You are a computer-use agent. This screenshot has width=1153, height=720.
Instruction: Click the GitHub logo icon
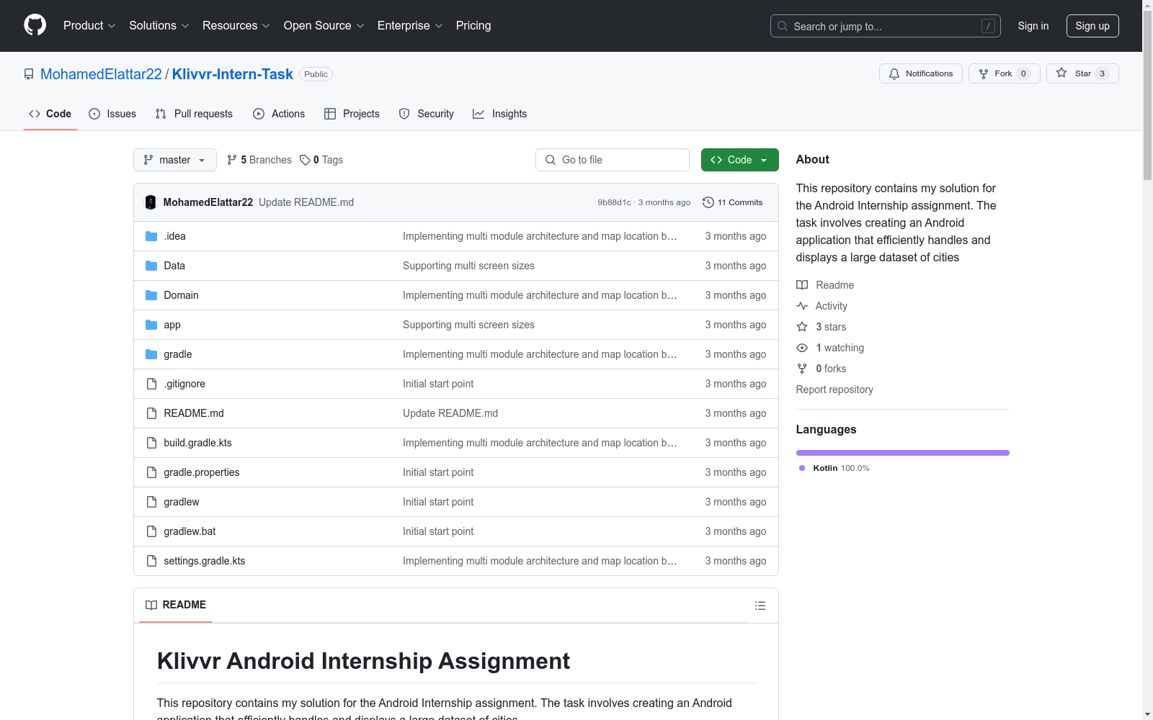pyautogui.click(x=35, y=25)
